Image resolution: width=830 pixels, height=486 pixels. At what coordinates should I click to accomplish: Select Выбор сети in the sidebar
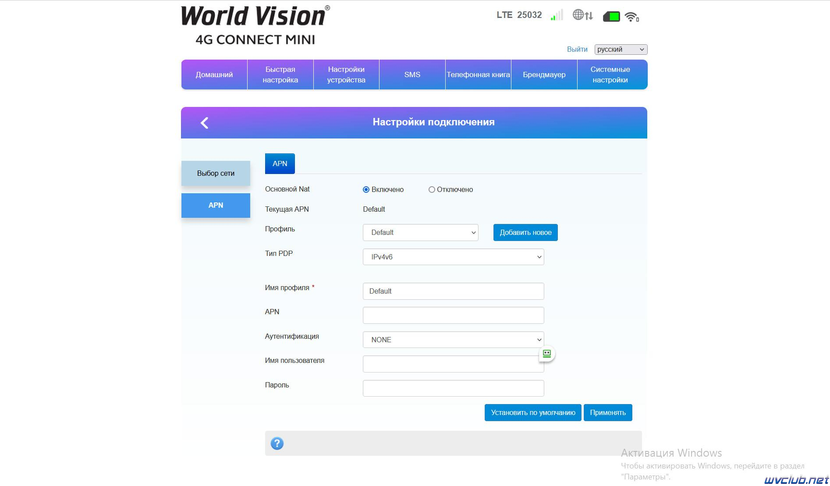coord(216,174)
